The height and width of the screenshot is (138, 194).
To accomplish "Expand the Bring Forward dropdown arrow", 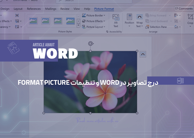I will point(170,15).
